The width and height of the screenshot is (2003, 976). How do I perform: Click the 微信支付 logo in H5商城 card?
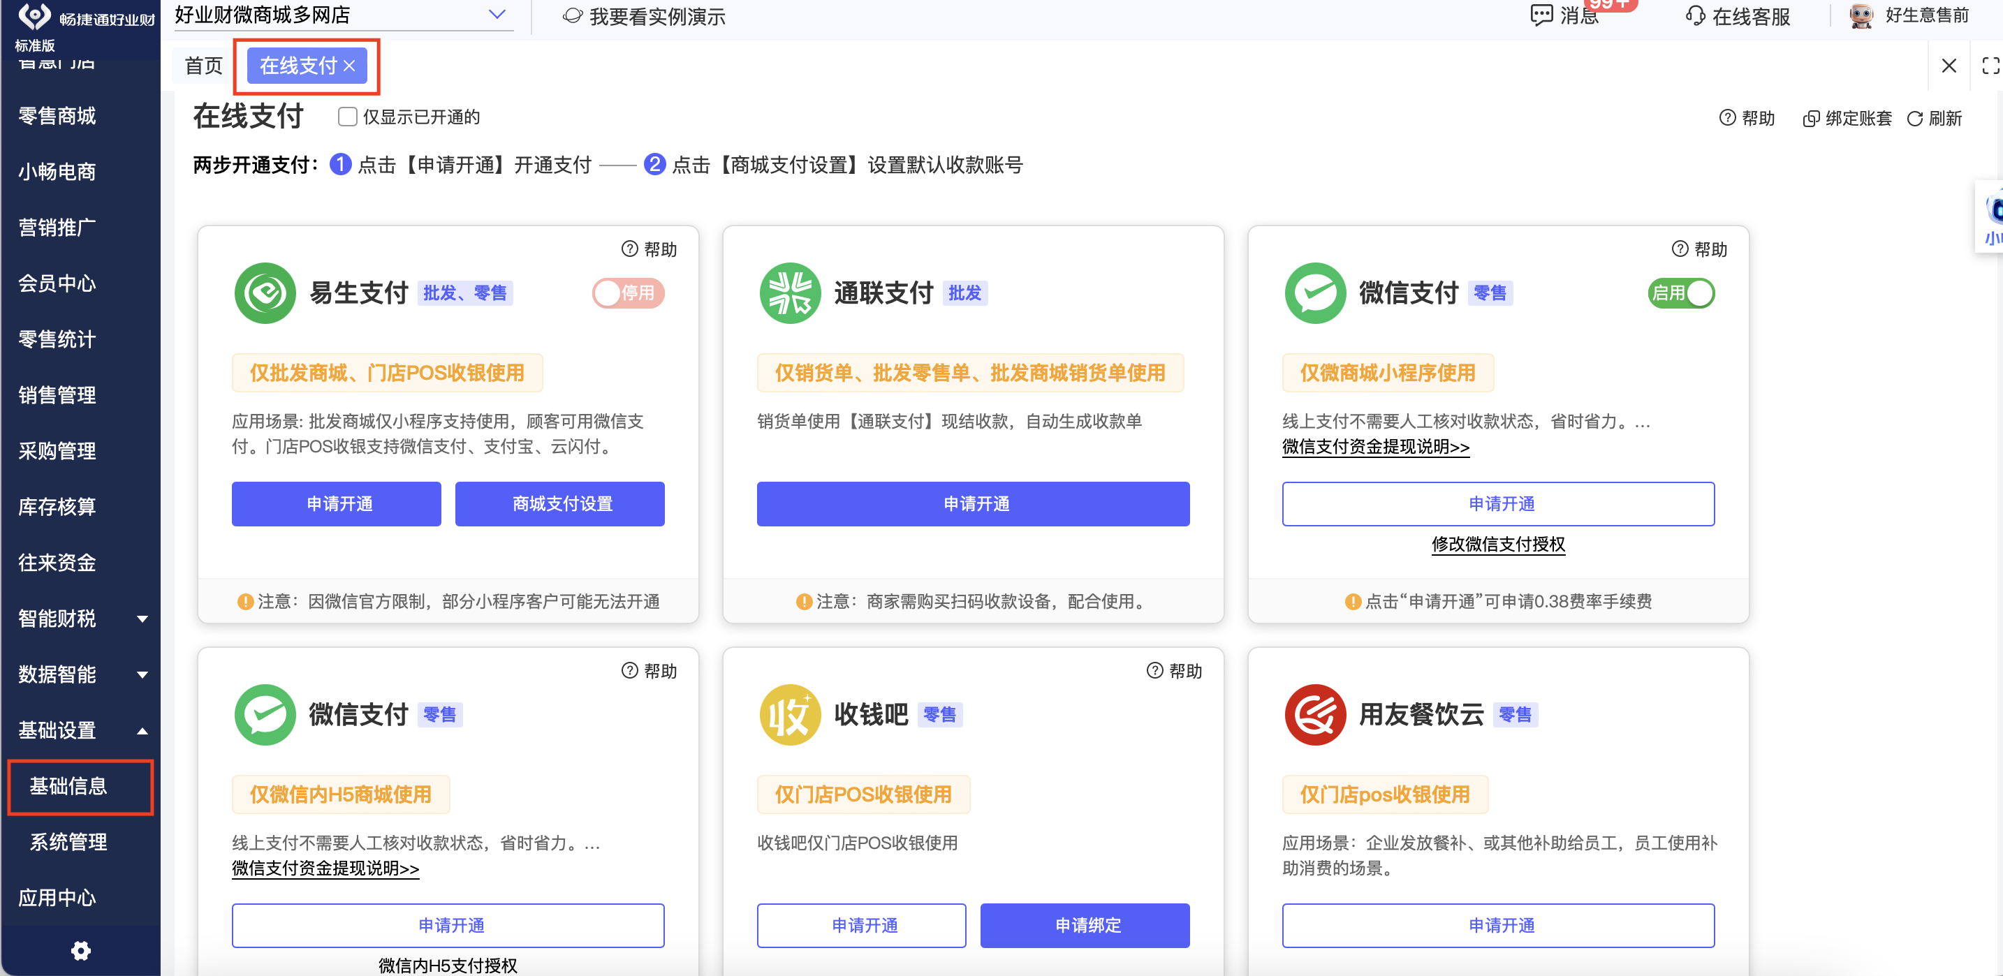[x=265, y=714]
